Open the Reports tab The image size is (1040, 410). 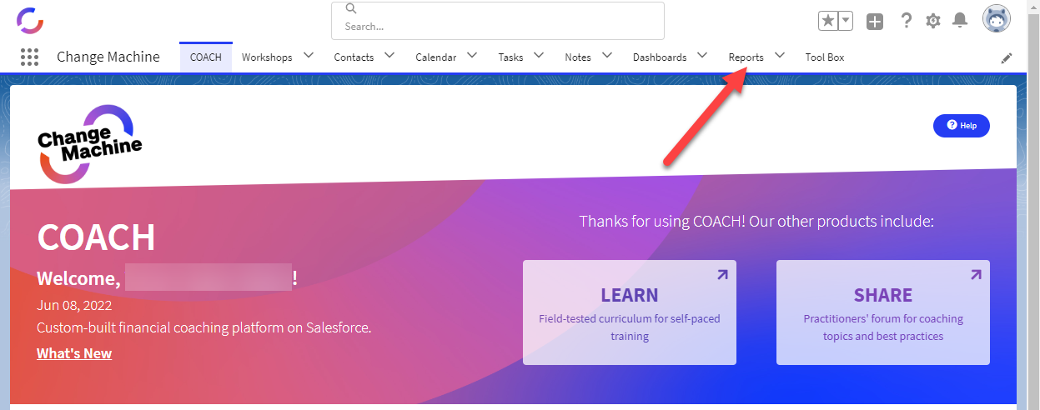746,57
